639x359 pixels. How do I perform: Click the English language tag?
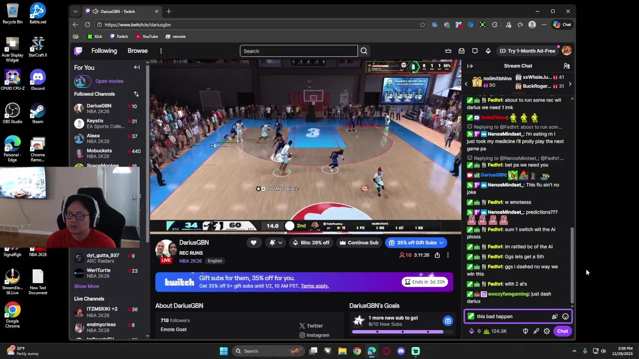tap(215, 261)
